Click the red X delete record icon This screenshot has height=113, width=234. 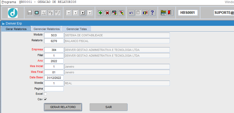107,13
